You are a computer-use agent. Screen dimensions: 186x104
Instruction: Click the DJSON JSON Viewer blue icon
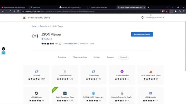pos(94,93)
